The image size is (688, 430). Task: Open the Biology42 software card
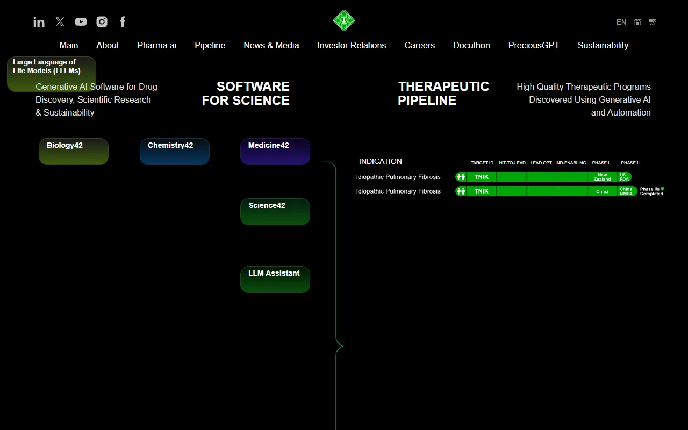pyautogui.click(x=74, y=152)
